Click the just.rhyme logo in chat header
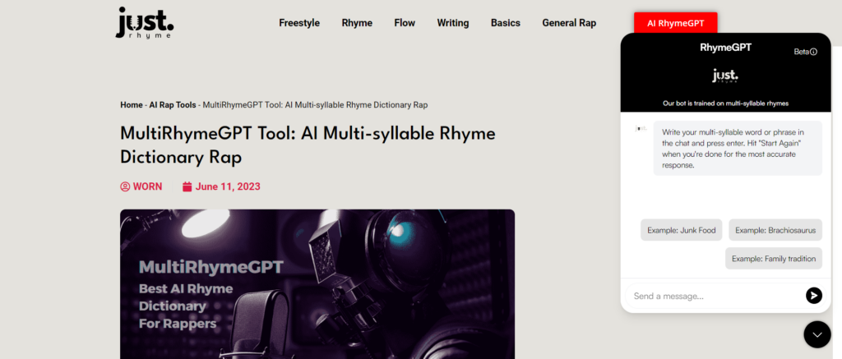Screen dimensions: 842x359 [725, 76]
